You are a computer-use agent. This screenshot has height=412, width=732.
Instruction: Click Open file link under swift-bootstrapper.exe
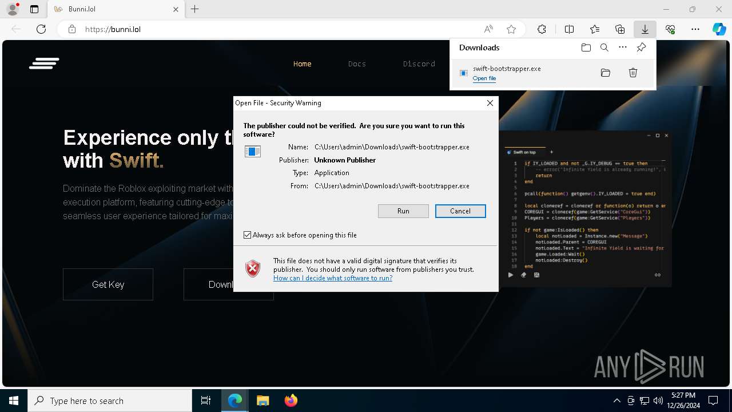[484, 78]
